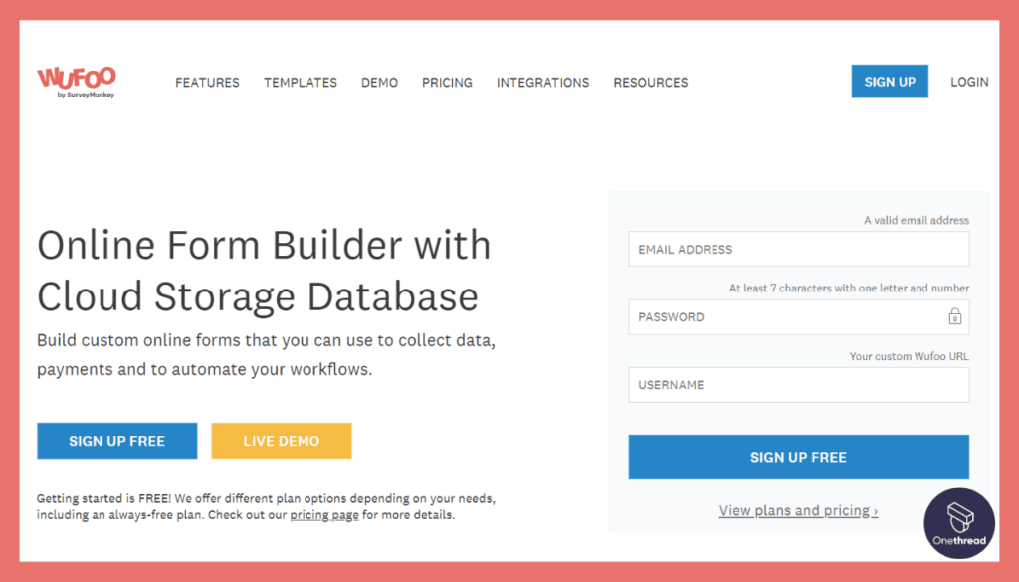Open the 'pricing page' inline link

324,515
